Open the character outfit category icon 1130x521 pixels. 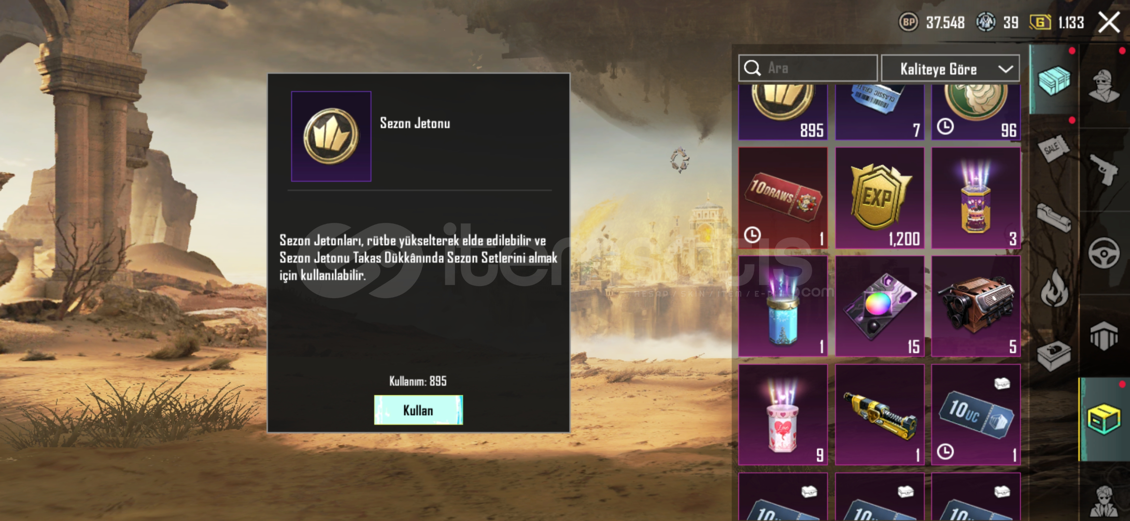tap(1104, 85)
